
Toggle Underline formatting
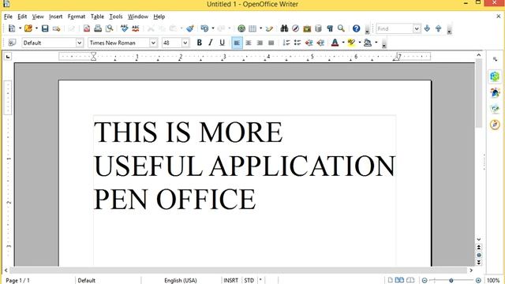[222, 43]
